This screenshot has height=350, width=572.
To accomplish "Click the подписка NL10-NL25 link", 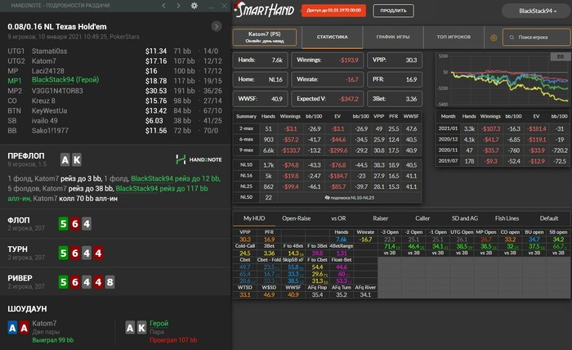I will click(349, 197).
